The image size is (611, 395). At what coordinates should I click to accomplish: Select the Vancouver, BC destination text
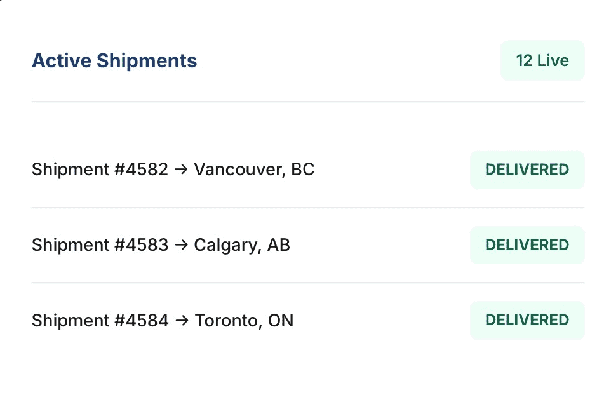[254, 170]
